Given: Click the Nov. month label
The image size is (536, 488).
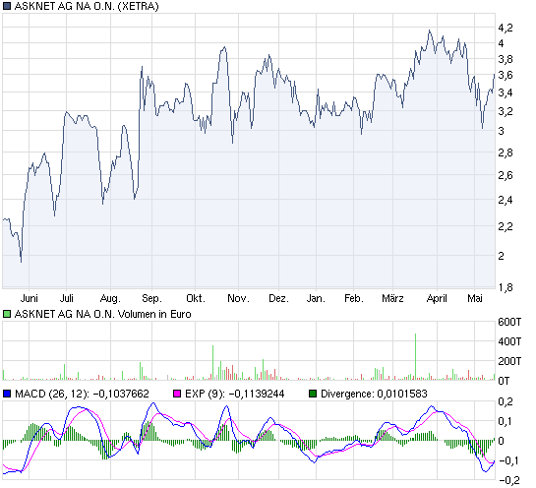Looking at the screenshot, I should point(238,298).
